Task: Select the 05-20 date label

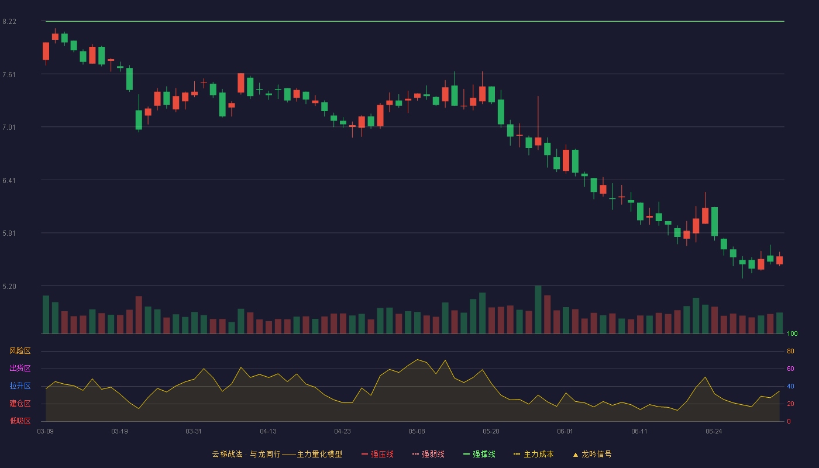Action: pyautogui.click(x=491, y=431)
